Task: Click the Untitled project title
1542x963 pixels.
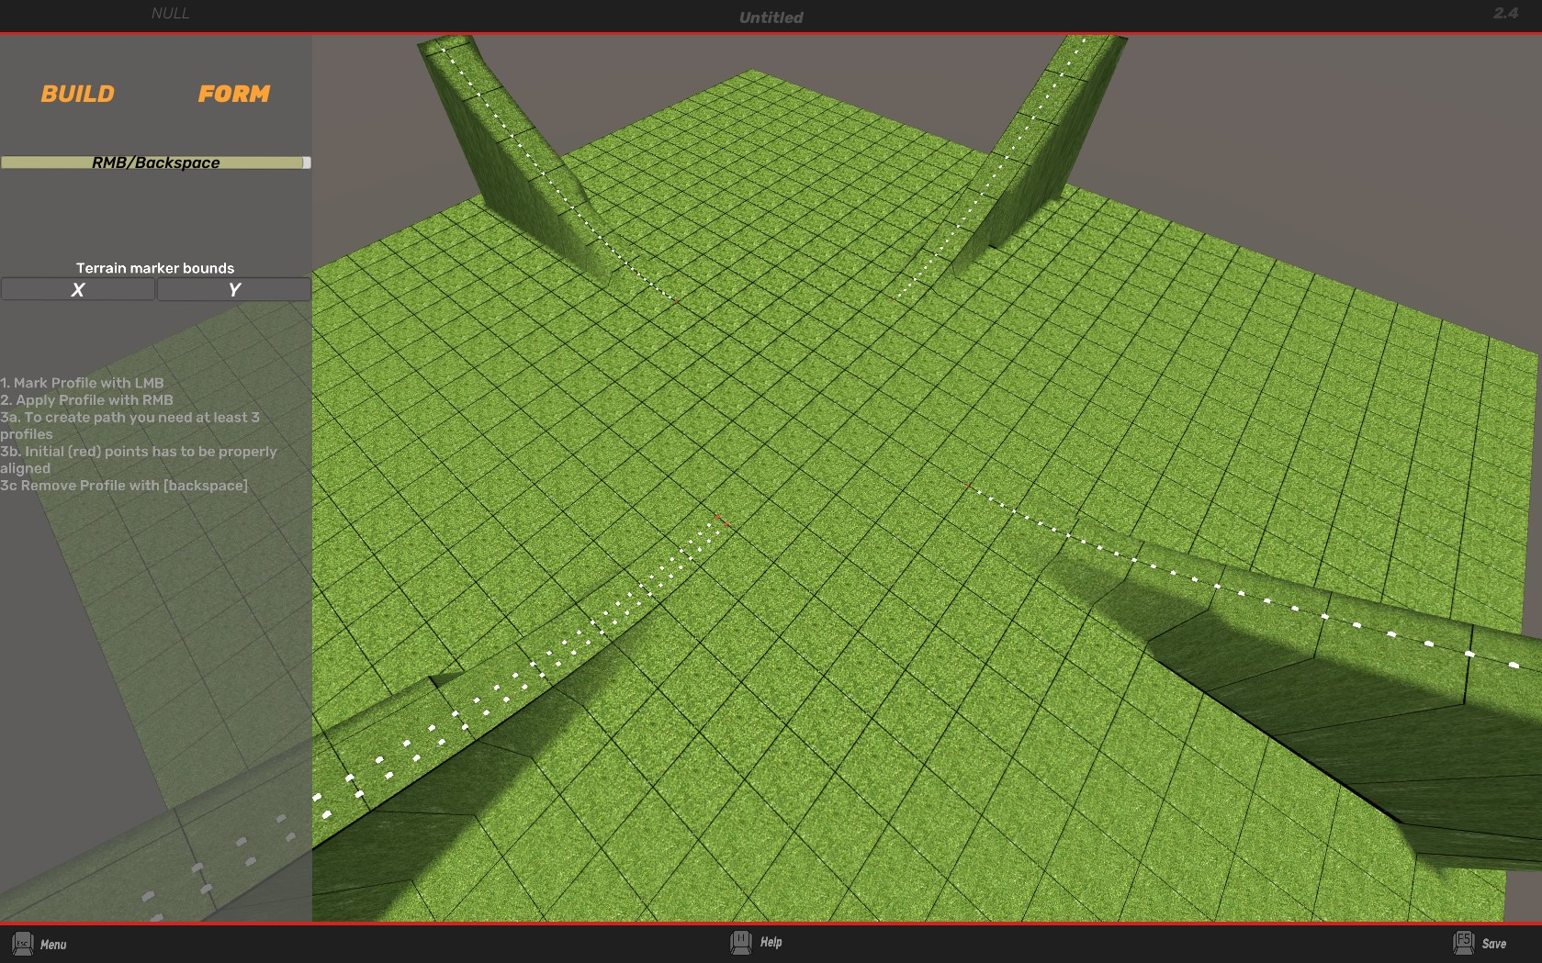Action: (771, 17)
